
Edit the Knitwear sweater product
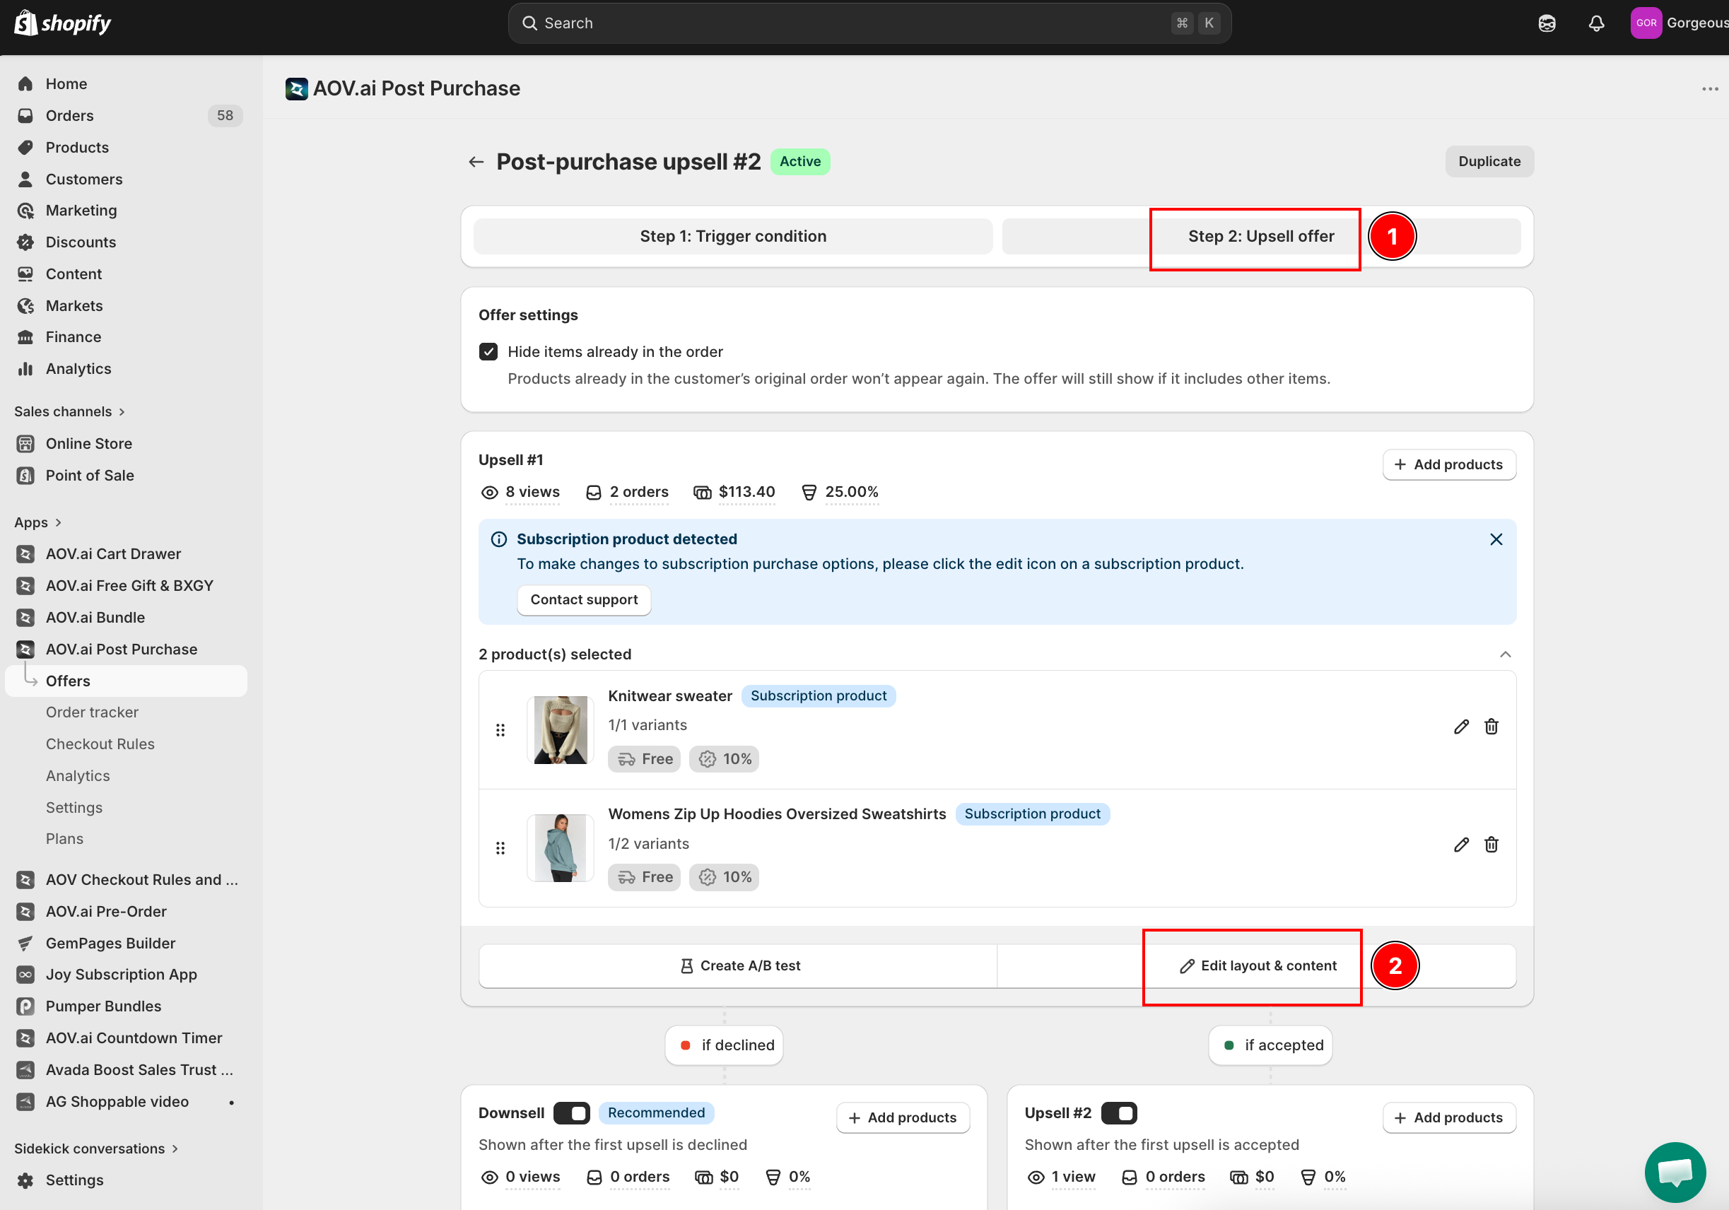click(1461, 727)
